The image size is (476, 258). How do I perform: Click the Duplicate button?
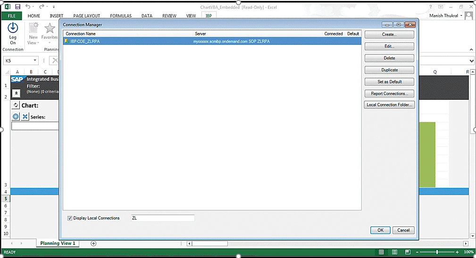pyautogui.click(x=389, y=70)
